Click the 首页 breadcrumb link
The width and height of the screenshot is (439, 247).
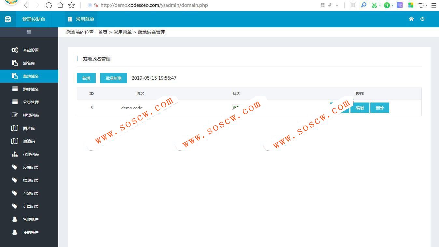(103, 32)
